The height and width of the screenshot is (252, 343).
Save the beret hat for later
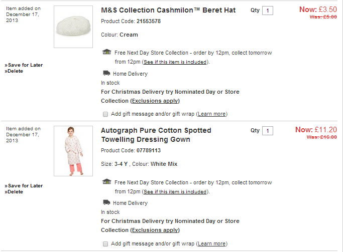pos(25,65)
